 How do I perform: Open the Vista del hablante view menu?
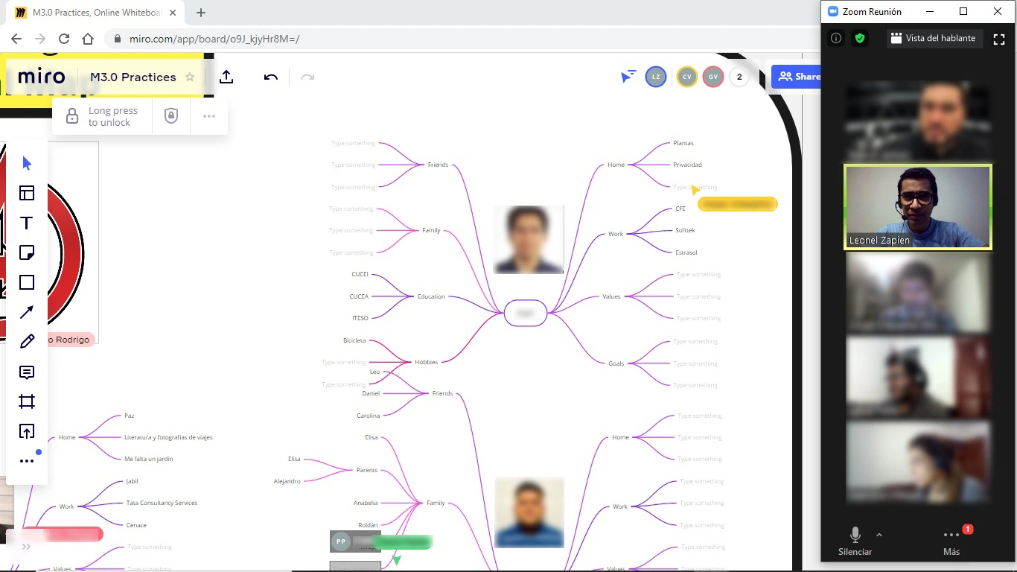point(934,38)
